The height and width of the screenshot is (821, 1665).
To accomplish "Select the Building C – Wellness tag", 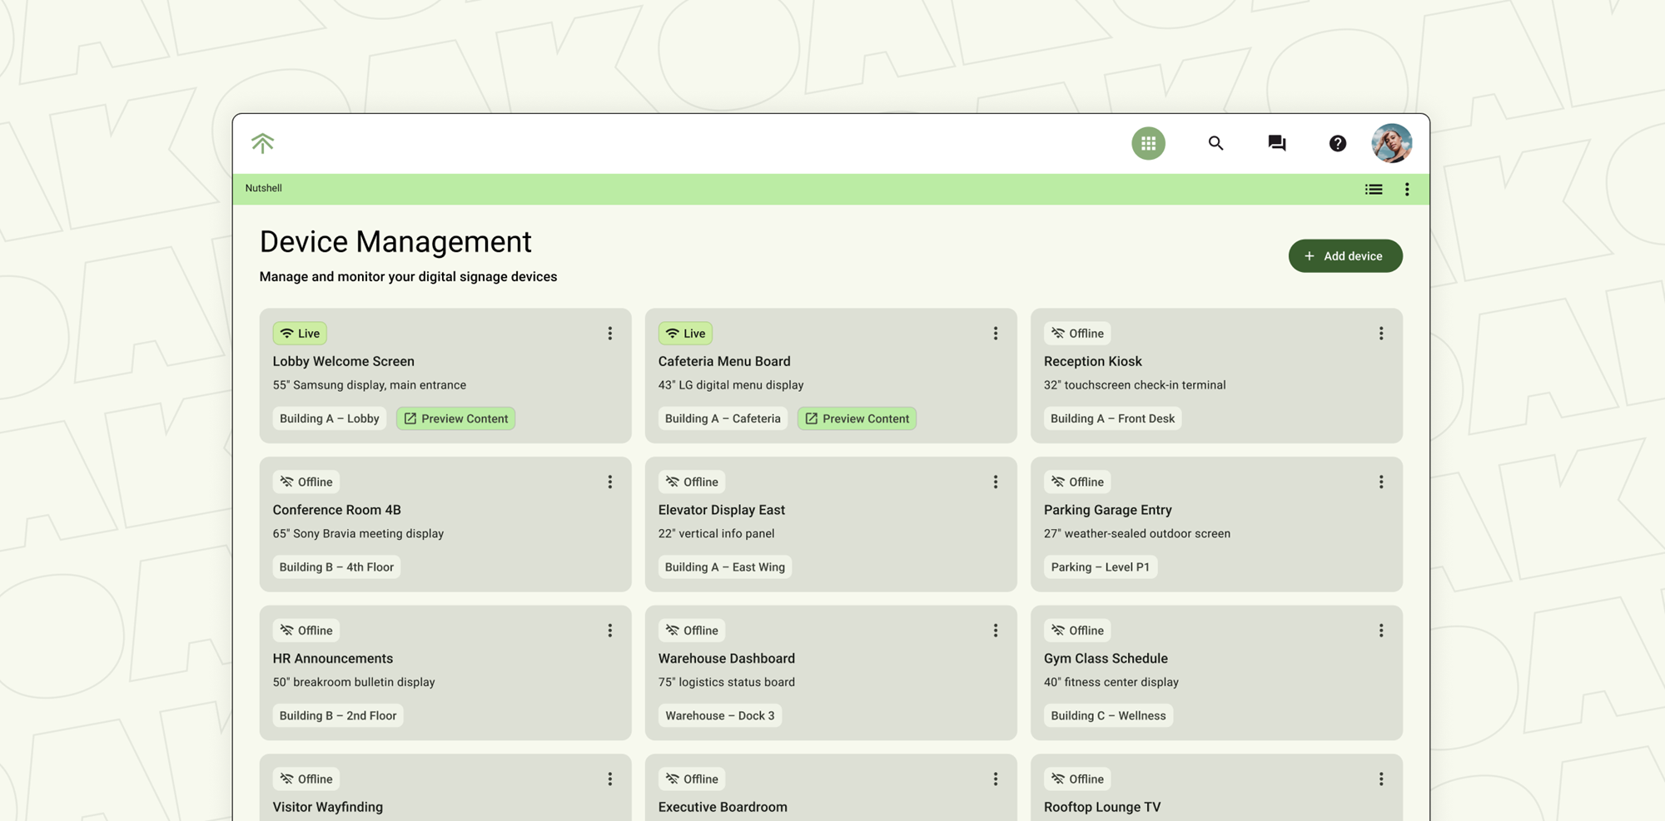I will tap(1108, 715).
